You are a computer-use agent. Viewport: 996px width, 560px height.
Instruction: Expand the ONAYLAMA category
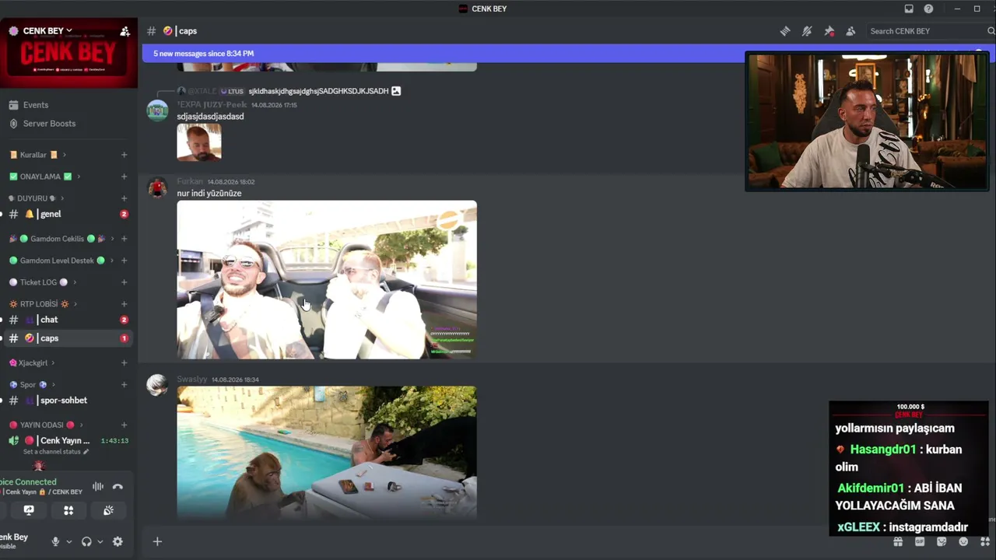point(45,177)
